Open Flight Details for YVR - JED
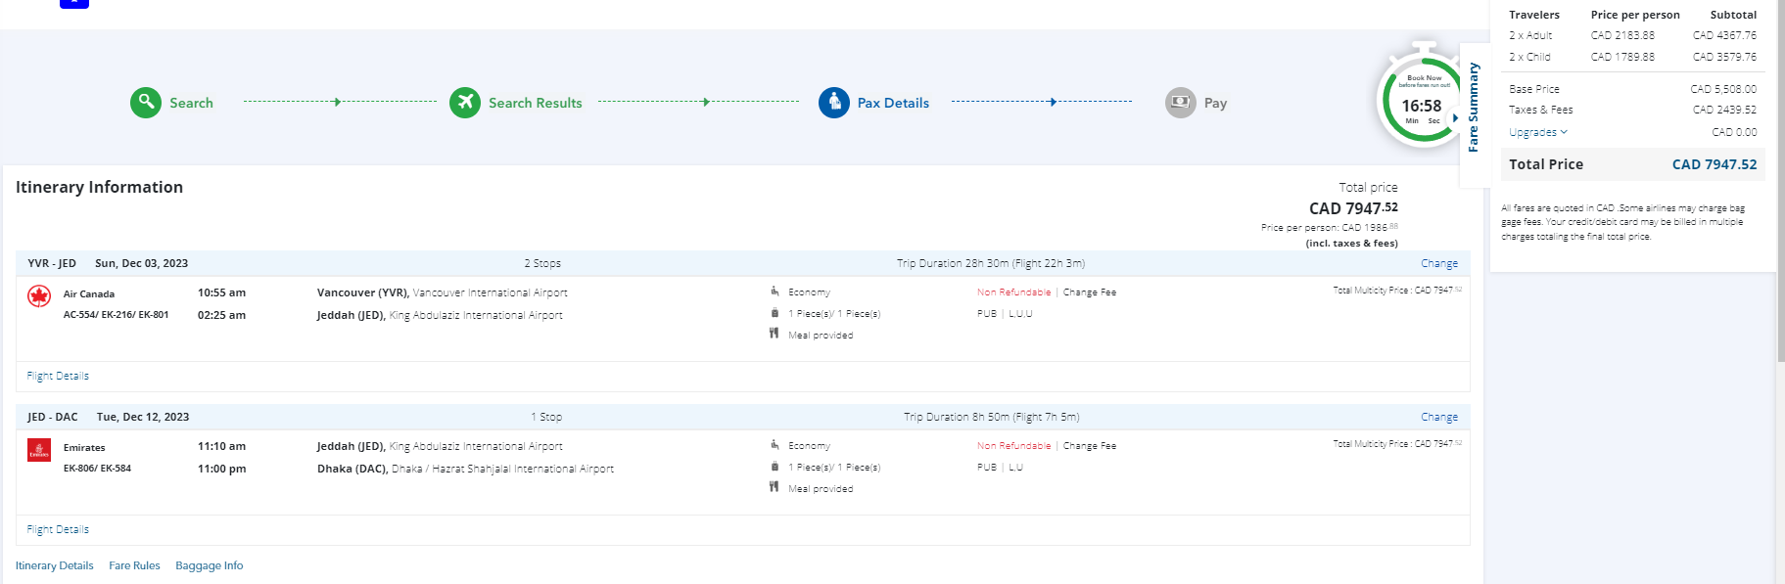 click(x=58, y=376)
